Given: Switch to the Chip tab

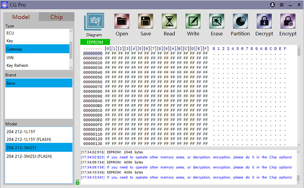Looking at the screenshot, I should (x=56, y=17).
